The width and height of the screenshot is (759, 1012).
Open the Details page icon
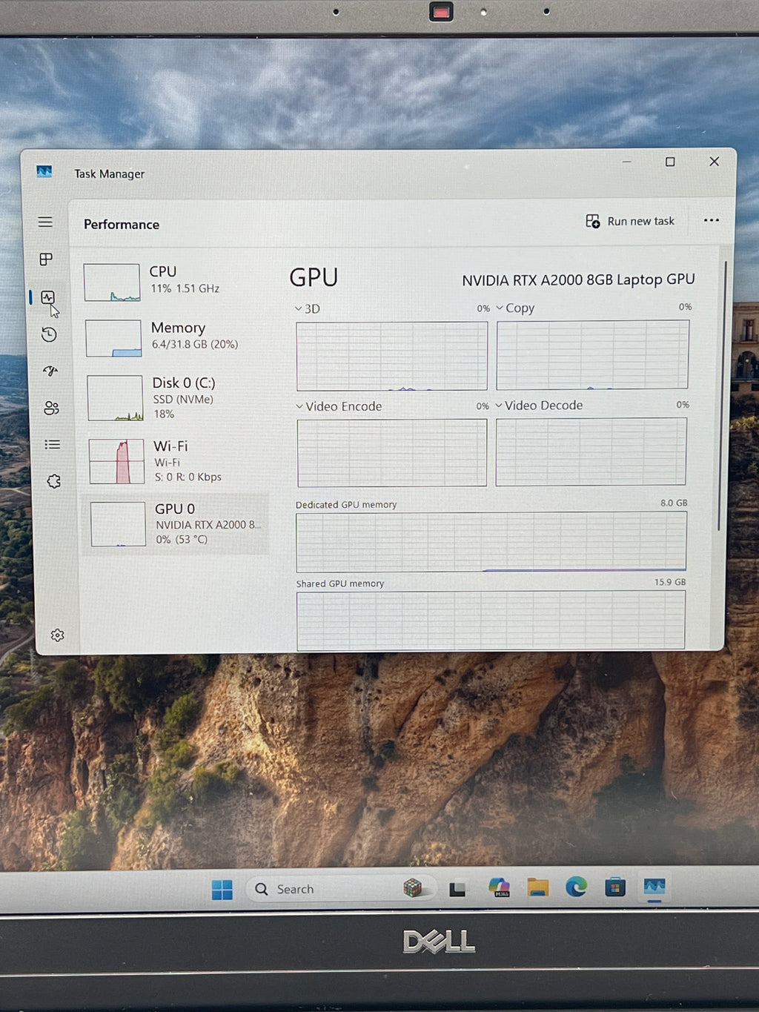[52, 445]
